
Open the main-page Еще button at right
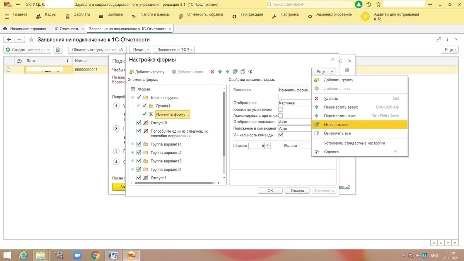pos(450,49)
